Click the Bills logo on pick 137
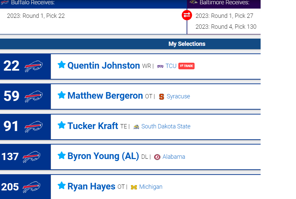Screen dimensions: 296x199 click(x=31, y=157)
